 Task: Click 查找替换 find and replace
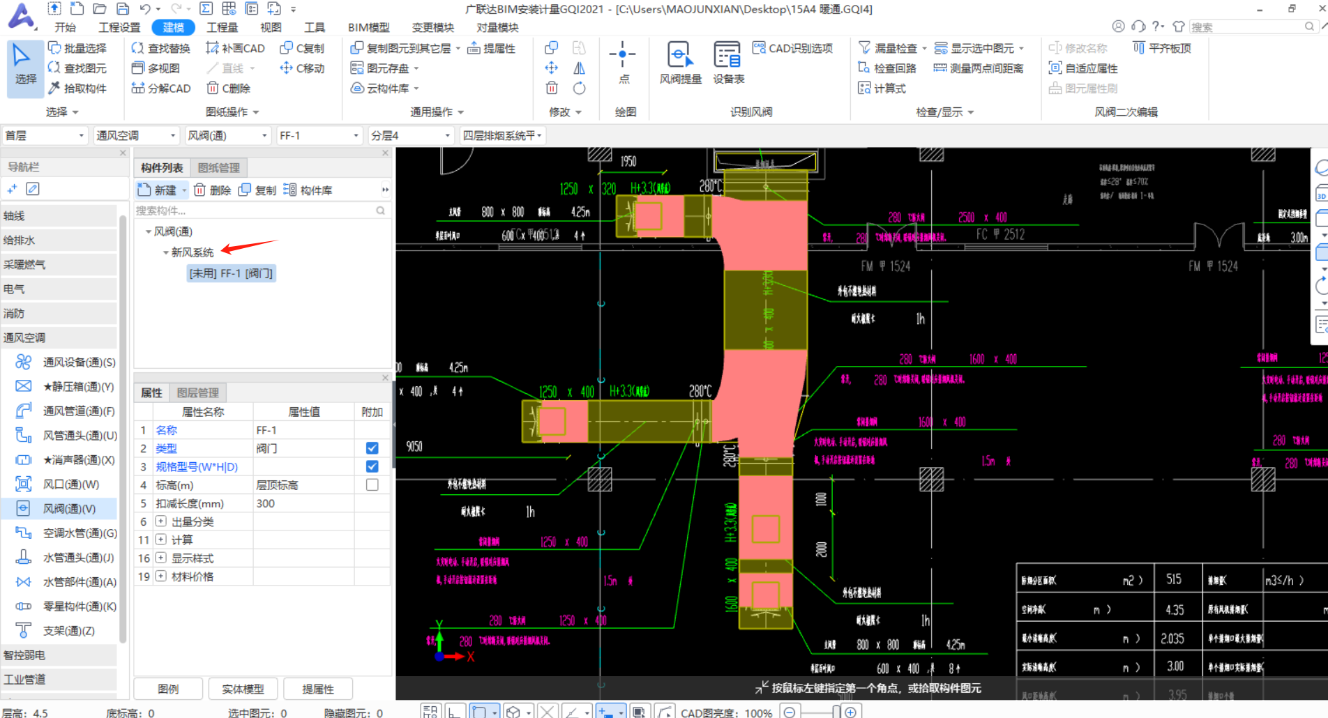161,48
